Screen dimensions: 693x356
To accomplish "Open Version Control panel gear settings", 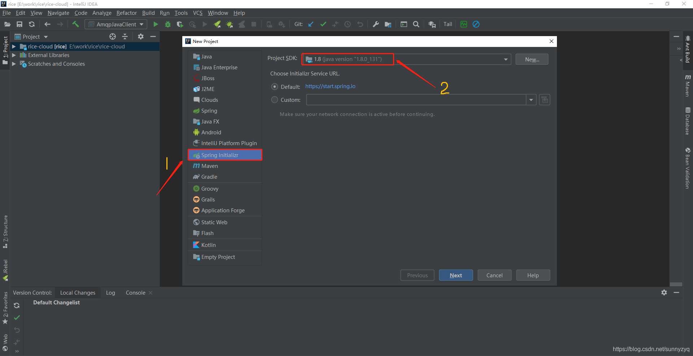I will 664,292.
